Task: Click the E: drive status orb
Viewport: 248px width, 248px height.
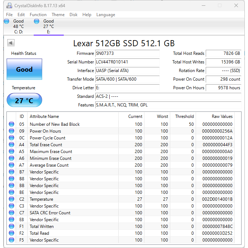Action: pos(37,21)
